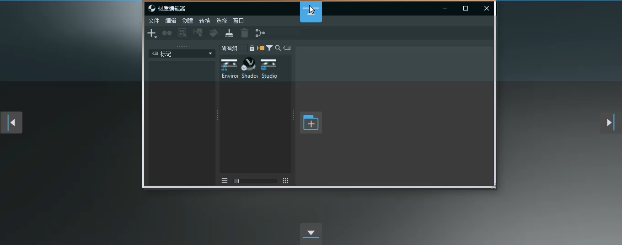Close the 材质编辑器 window

coord(487,8)
